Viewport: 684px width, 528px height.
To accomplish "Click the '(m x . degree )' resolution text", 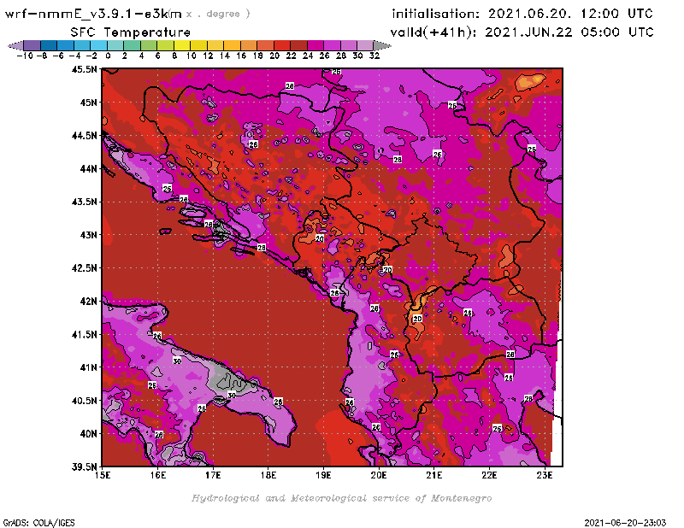I will pos(210,14).
